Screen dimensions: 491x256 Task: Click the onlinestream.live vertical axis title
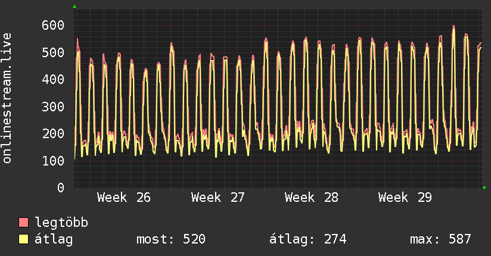(7, 98)
